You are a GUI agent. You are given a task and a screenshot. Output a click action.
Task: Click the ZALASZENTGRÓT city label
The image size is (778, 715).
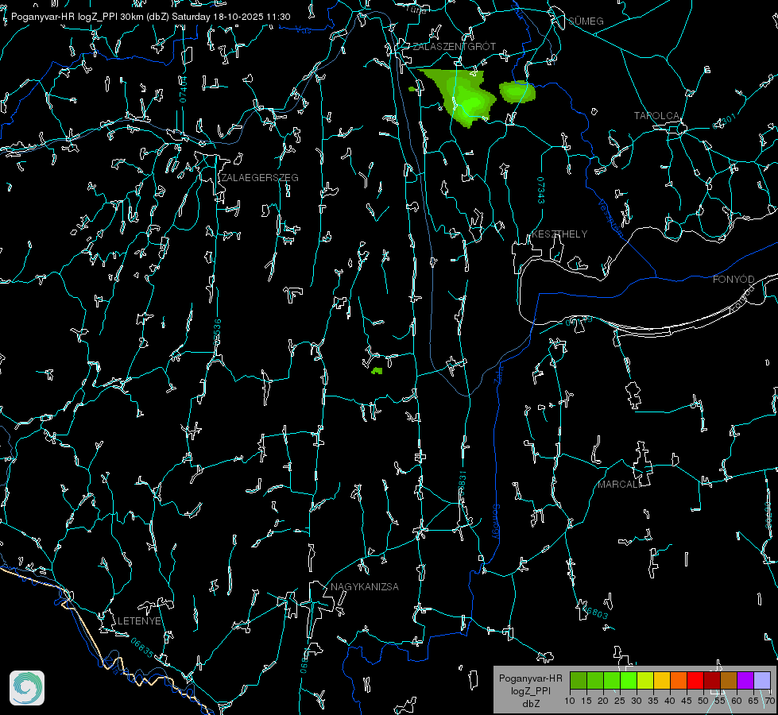(x=455, y=47)
